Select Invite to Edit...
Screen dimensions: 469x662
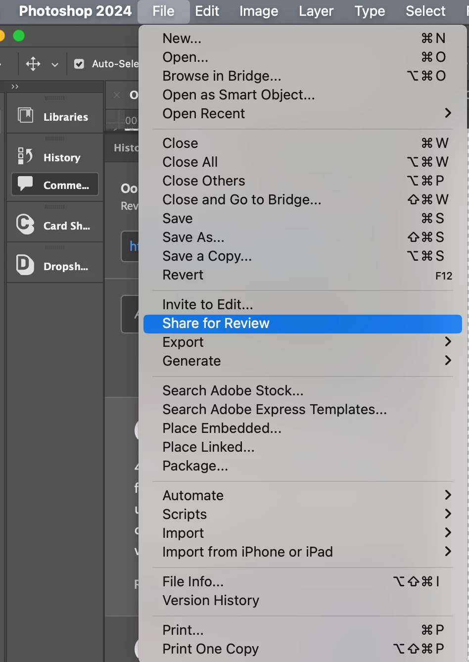302,304
